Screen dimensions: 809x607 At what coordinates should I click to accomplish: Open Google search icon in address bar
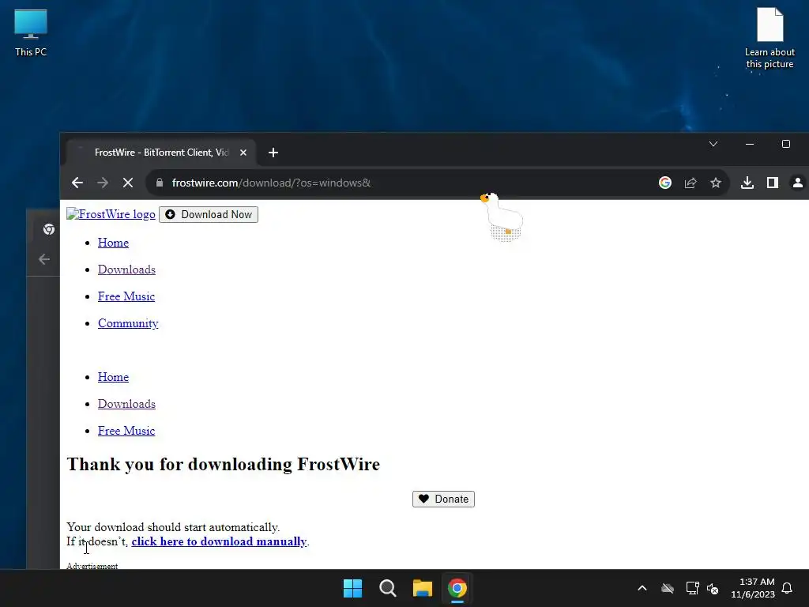[x=665, y=183]
